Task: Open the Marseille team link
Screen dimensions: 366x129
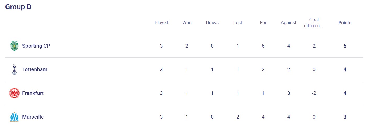Action: click(x=33, y=117)
